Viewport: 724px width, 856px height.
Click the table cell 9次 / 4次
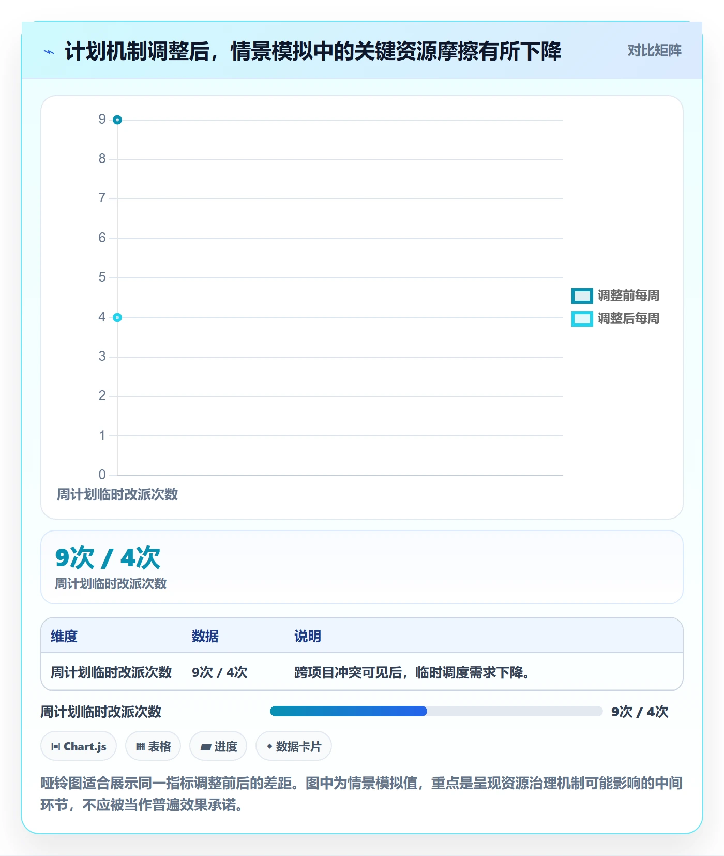[x=220, y=672]
